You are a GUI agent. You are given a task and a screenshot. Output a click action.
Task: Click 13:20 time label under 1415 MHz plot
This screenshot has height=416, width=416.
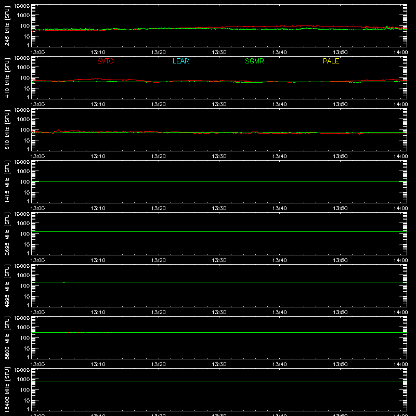tap(159, 209)
